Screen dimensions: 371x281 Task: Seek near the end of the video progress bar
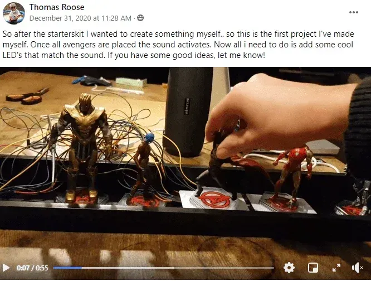[270, 268]
